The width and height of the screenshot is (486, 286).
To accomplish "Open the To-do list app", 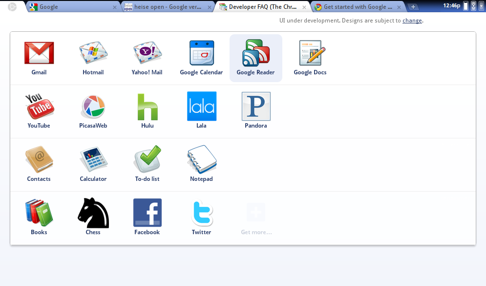I will click(148, 159).
